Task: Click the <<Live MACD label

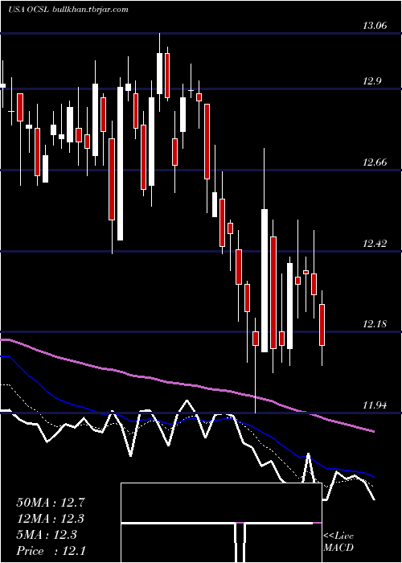Action: pos(338,541)
